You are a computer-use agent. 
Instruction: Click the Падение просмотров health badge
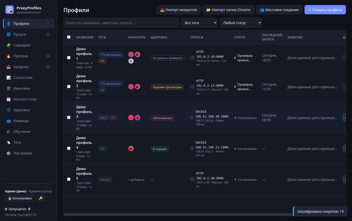(167, 87)
